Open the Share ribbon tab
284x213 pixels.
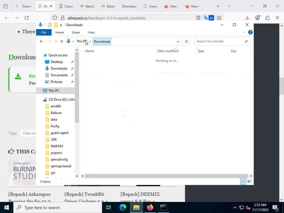coord(76,32)
